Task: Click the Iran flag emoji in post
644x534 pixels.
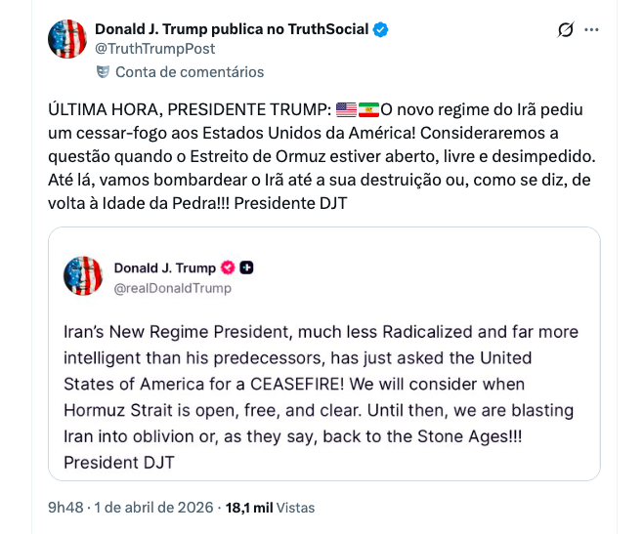Action: tap(368, 109)
